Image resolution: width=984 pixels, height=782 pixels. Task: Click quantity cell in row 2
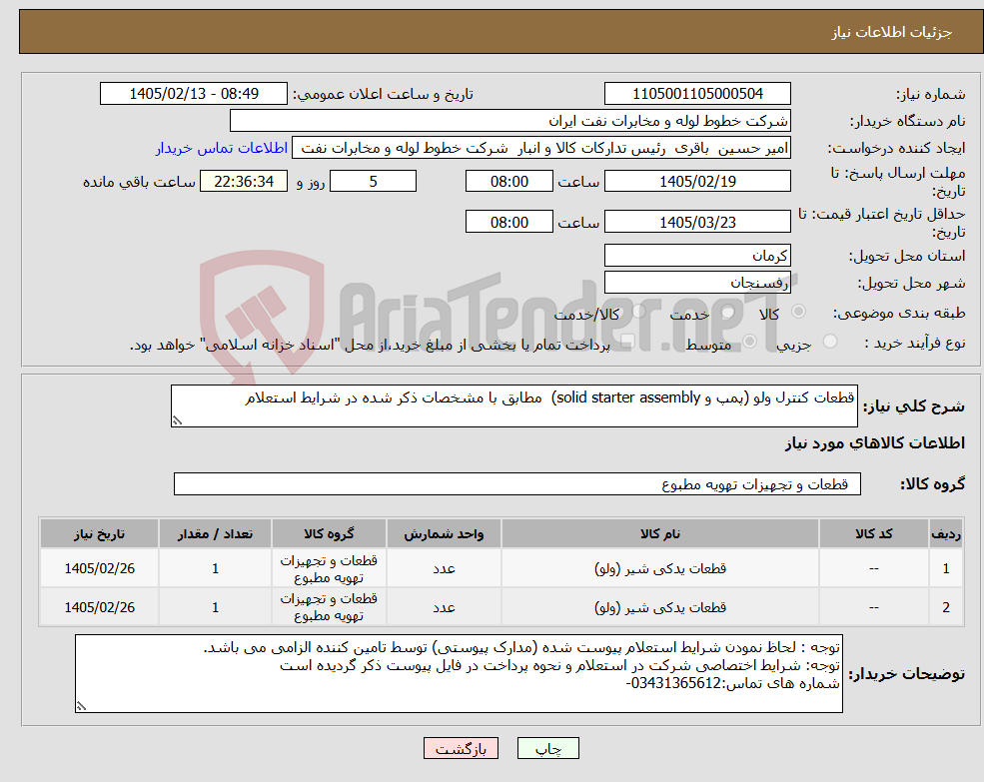tap(215, 607)
